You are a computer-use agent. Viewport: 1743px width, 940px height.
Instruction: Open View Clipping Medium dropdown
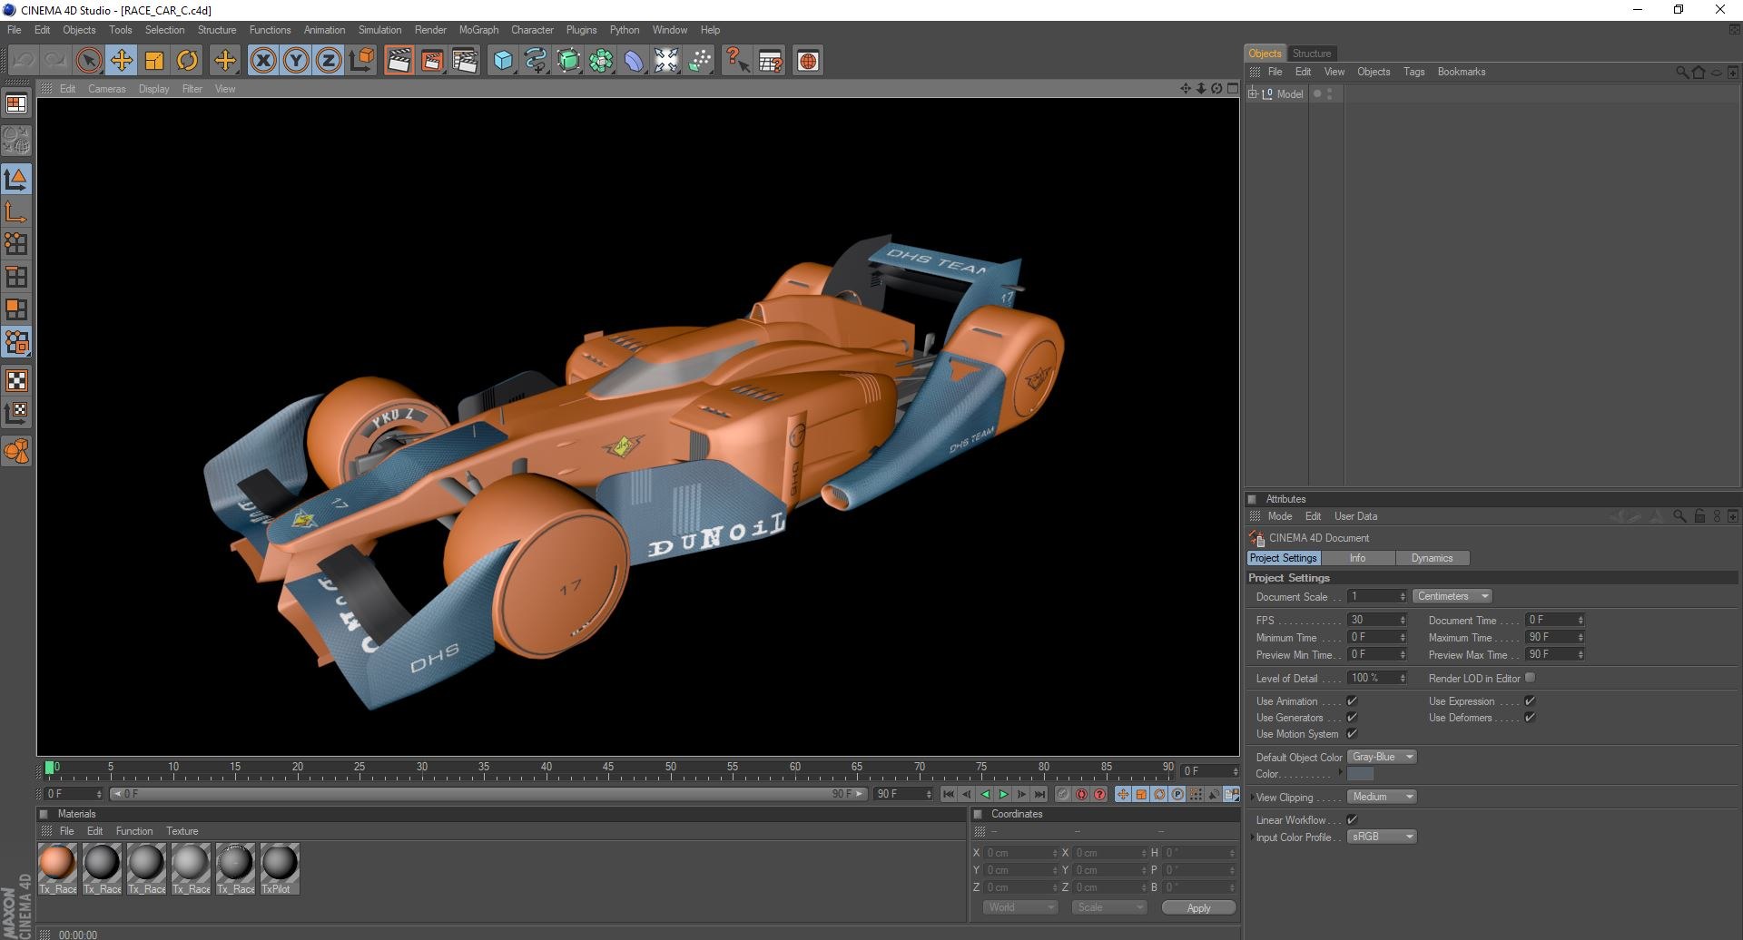(x=1382, y=797)
